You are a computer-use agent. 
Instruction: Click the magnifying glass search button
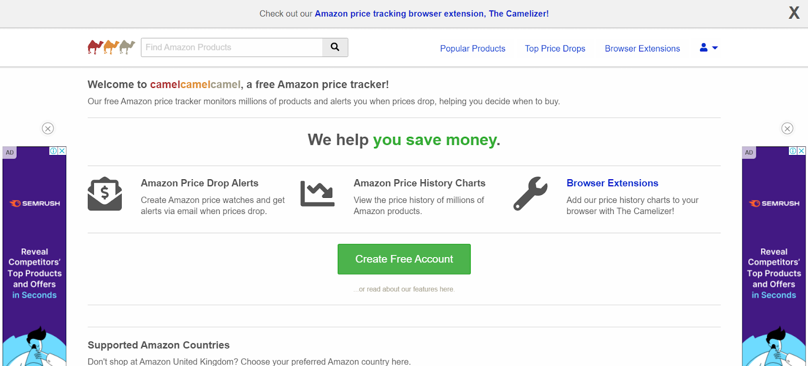click(335, 47)
